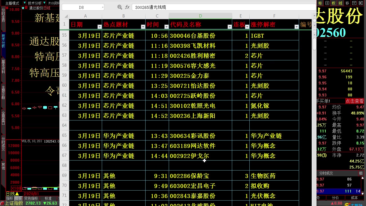Click the zoom magnifier icon in formula bar
The image size is (366, 206).
pyautogui.click(x=120, y=7)
